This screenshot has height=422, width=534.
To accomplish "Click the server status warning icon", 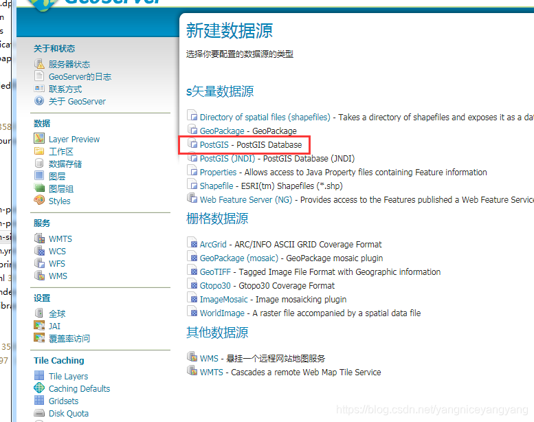I will (39, 64).
